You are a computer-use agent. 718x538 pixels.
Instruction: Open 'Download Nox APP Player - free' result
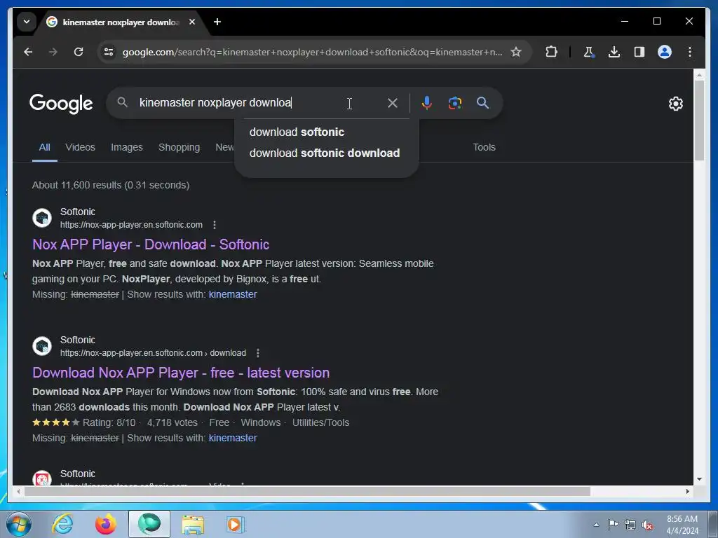(x=181, y=373)
